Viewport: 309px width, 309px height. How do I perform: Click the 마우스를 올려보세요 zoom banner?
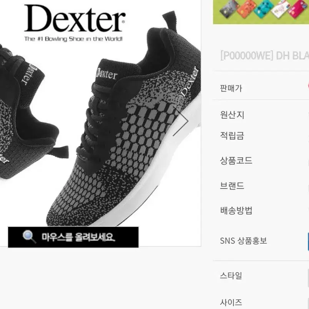(x=73, y=237)
